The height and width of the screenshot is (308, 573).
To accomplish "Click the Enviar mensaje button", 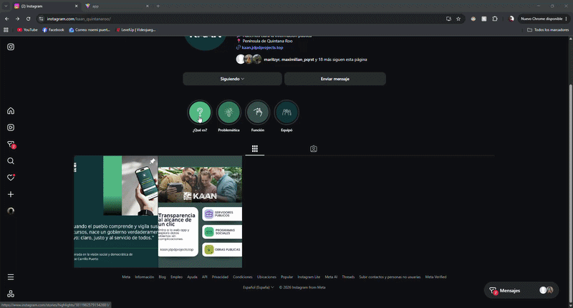I will point(335,79).
